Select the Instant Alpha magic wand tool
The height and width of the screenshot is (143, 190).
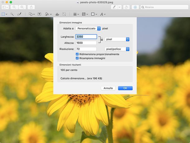point(12,14)
